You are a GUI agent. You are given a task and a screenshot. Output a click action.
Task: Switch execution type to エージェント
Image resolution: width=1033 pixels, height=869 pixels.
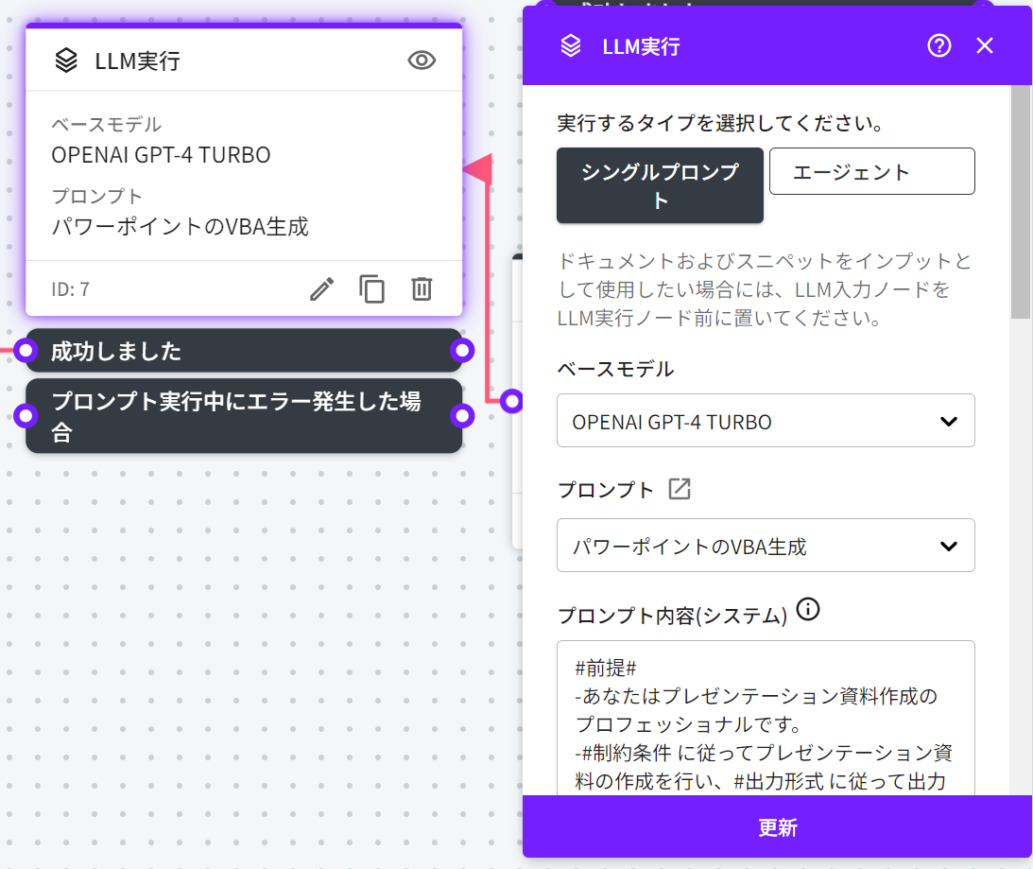pyautogui.click(x=871, y=171)
